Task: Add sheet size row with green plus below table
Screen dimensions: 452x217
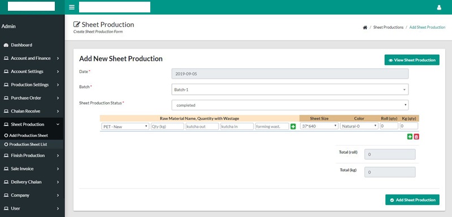Action: click(410, 137)
